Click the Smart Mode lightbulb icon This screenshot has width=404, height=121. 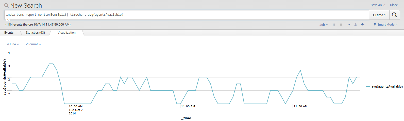[375, 25]
